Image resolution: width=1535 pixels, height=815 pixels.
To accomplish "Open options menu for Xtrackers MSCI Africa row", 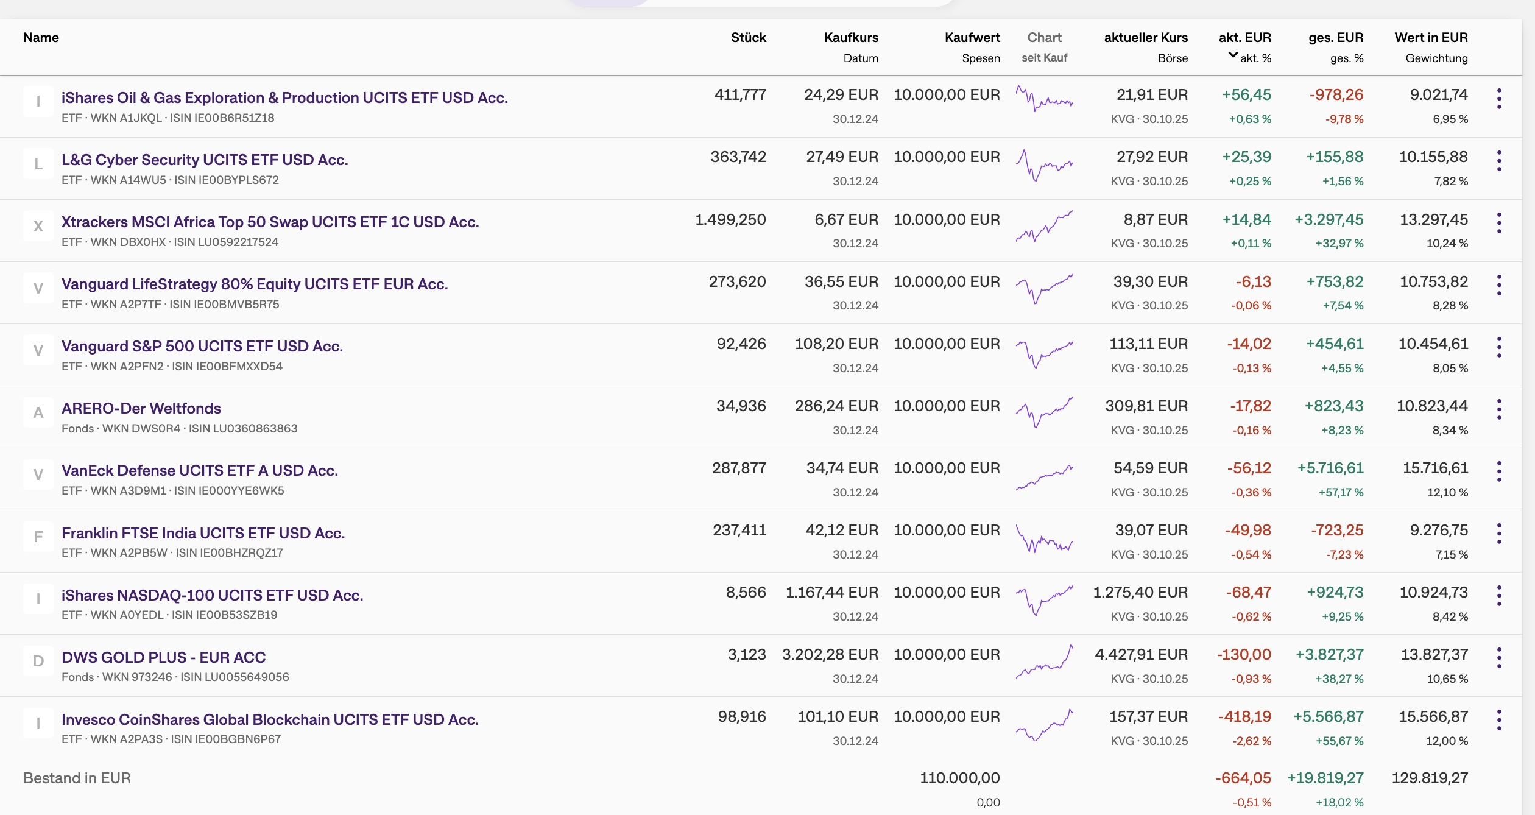I will (1499, 223).
